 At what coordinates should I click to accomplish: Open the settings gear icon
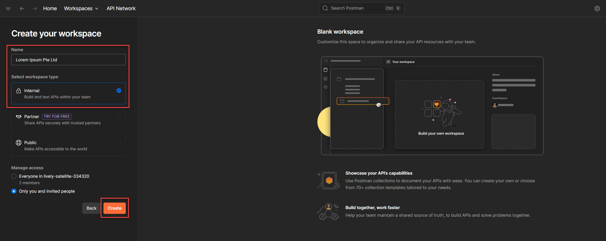click(597, 8)
